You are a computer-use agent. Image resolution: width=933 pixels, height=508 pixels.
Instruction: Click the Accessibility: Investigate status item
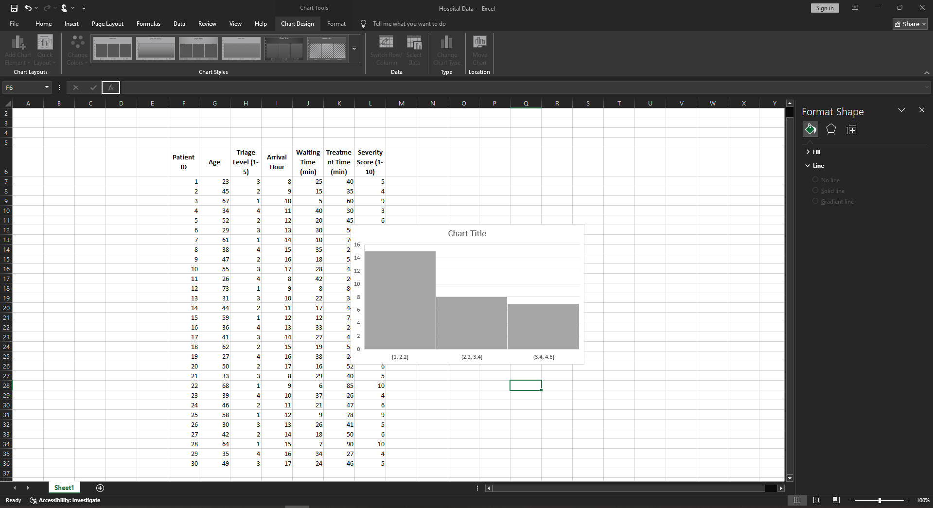tap(65, 500)
